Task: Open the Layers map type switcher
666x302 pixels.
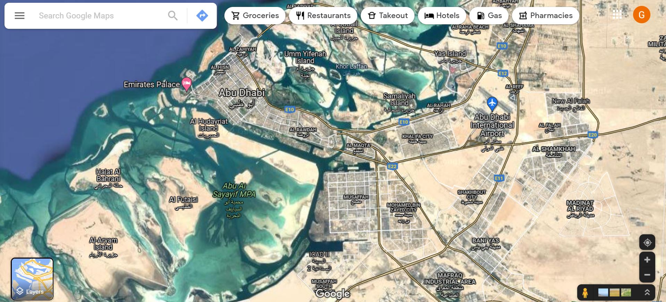Action: 32,279
